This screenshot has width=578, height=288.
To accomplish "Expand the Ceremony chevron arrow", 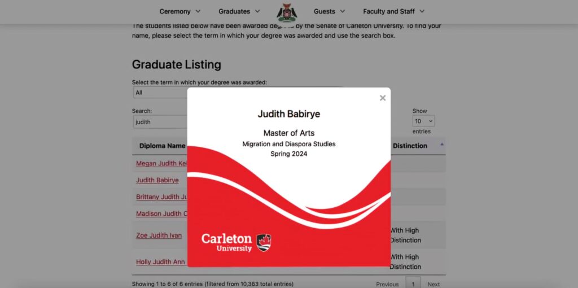I will click(198, 11).
